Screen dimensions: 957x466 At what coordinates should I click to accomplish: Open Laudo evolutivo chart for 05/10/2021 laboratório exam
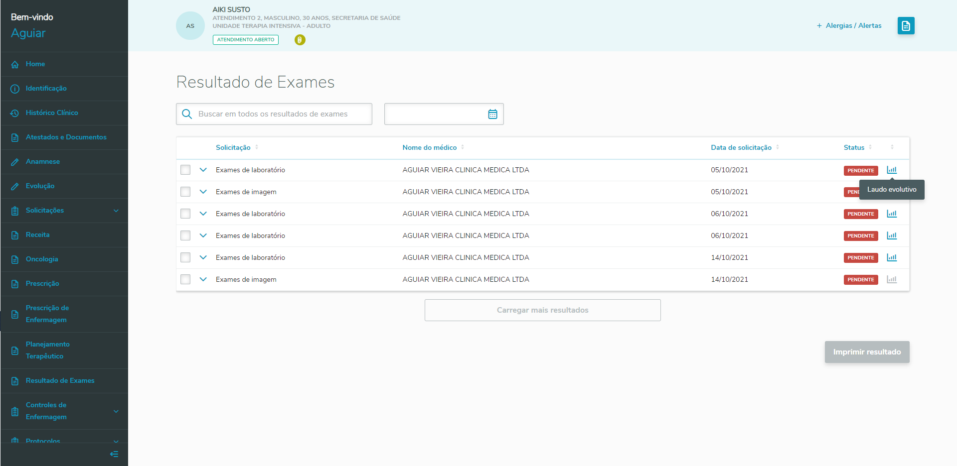892,170
